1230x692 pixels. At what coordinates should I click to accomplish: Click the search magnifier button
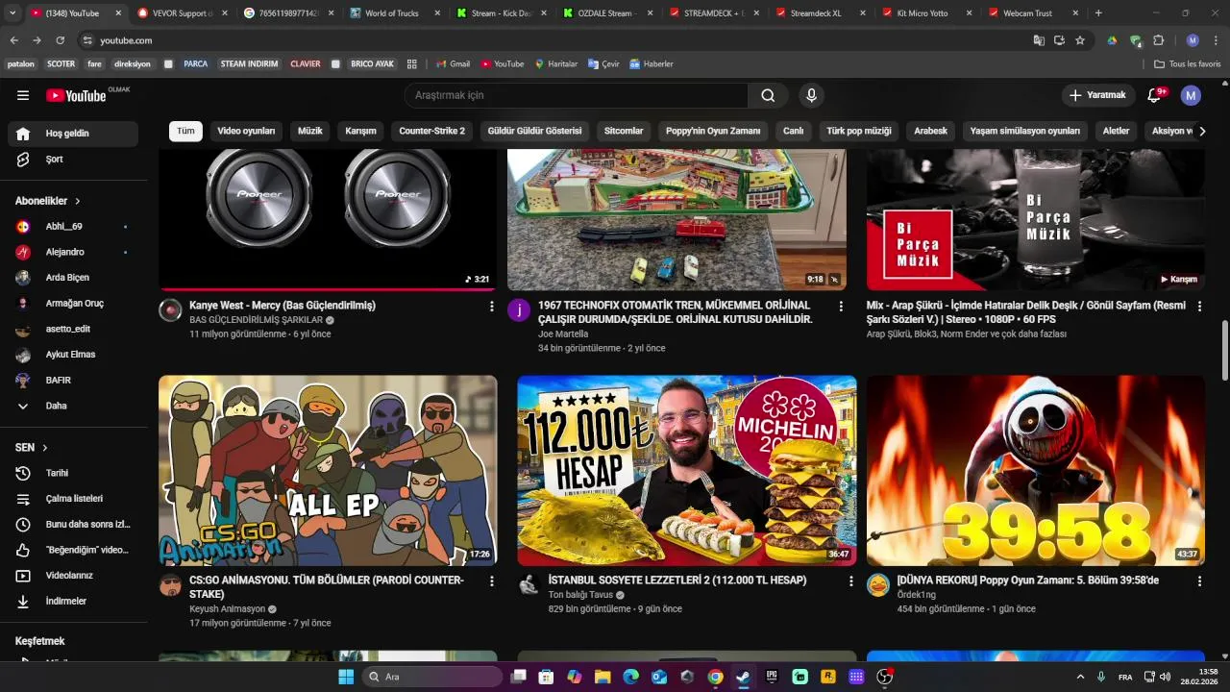pos(768,95)
